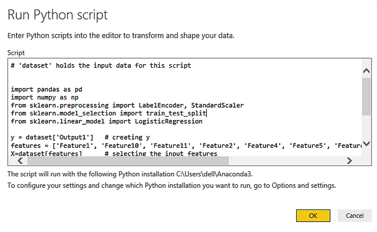Click the 'dataset' holds the input data comment

point(101,65)
